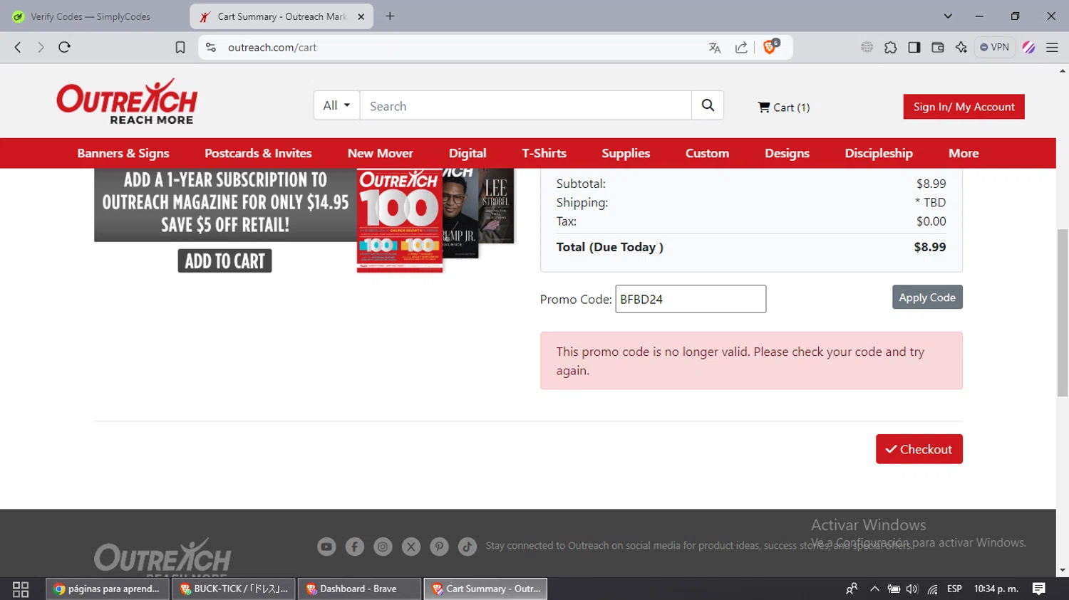The image size is (1069, 600).
Task: Click the translate page icon
Action: click(x=715, y=47)
